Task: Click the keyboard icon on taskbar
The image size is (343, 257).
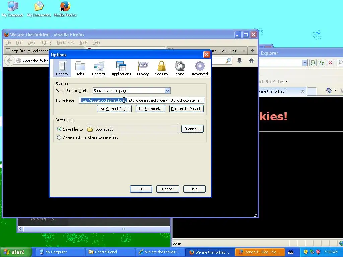Action: tap(291, 252)
